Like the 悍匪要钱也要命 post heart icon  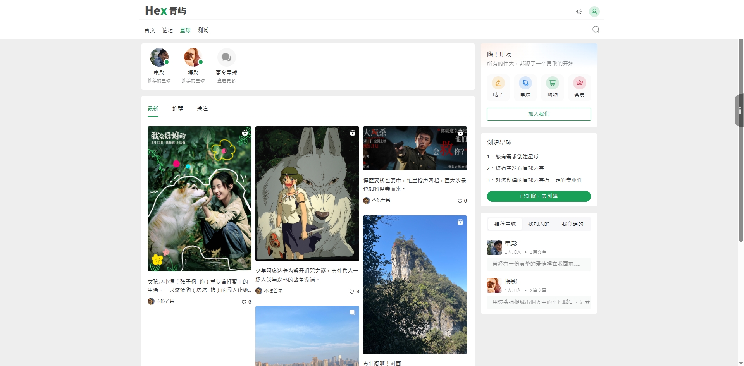click(x=460, y=201)
